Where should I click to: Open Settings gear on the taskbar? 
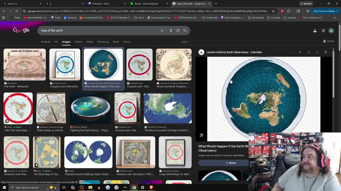pos(143,188)
